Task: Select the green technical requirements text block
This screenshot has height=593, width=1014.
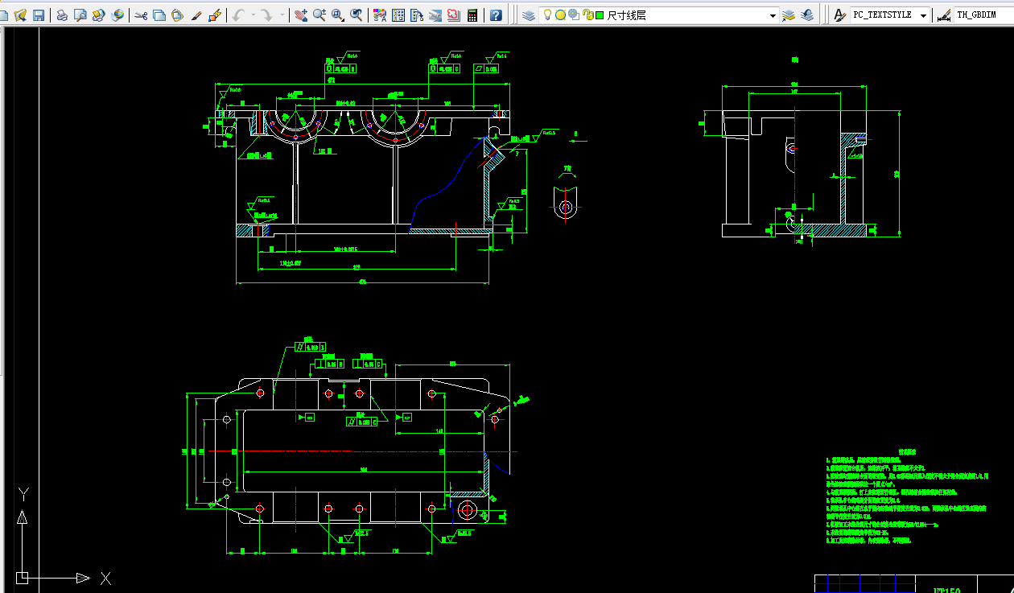Action: [x=907, y=497]
